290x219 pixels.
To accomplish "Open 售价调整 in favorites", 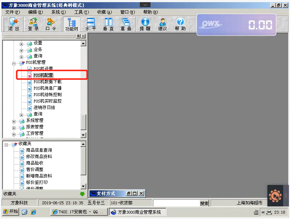I will click(x=34, y=170).
